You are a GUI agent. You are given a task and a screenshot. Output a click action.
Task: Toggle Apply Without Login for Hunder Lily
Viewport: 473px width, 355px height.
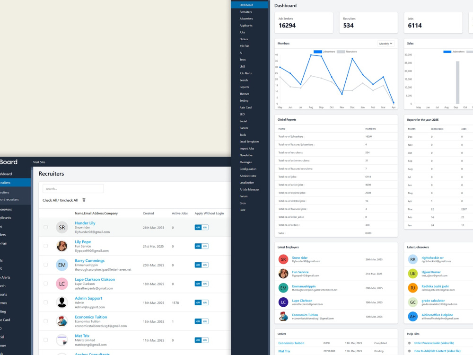201,227
